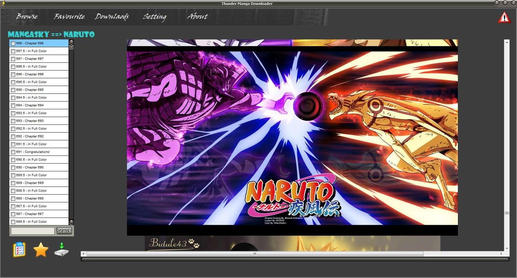Tick the checkbox for 695 - Chapter 695

[x=13, y=90]
